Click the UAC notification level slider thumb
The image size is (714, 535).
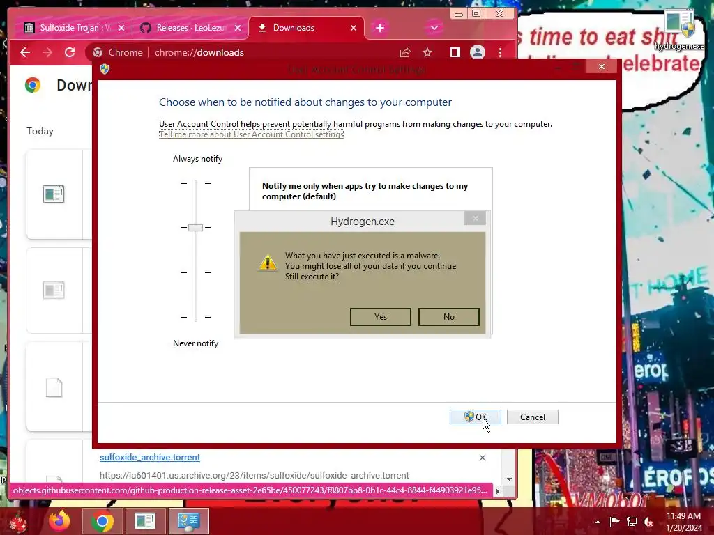[195, 228]
